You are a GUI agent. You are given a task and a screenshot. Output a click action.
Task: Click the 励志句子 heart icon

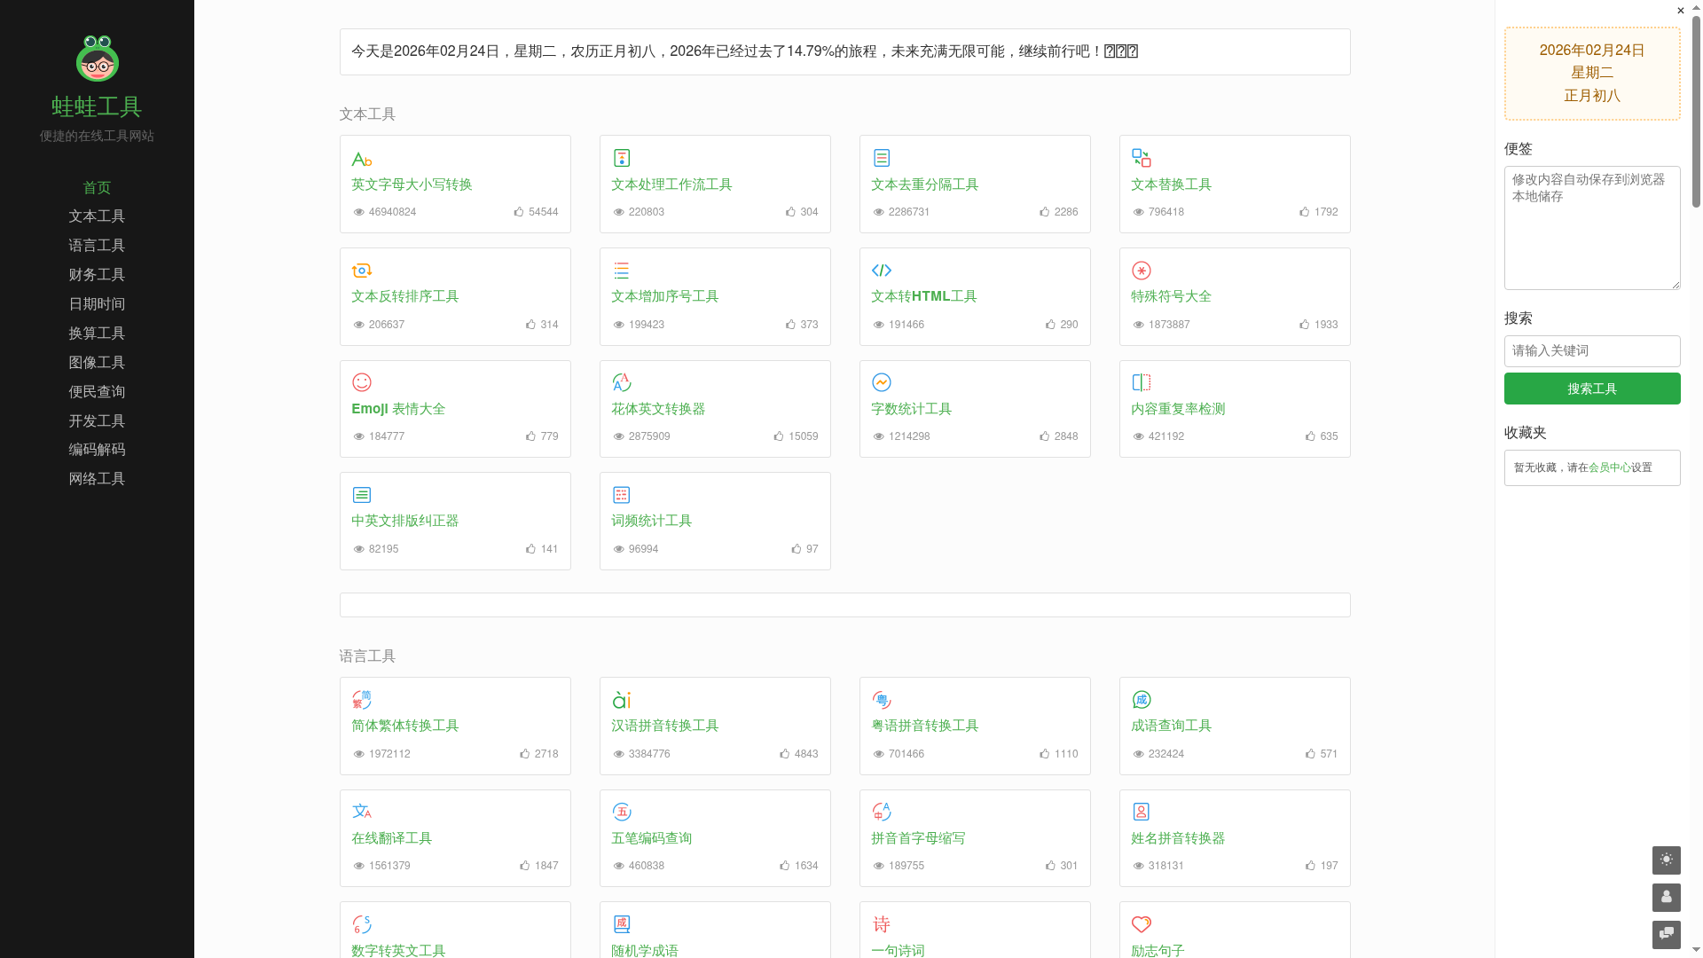pyautogui.click(x=1141, y=924)
